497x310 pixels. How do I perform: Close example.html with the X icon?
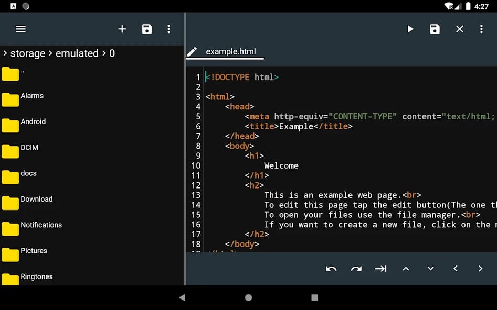(x=459, y=29)
